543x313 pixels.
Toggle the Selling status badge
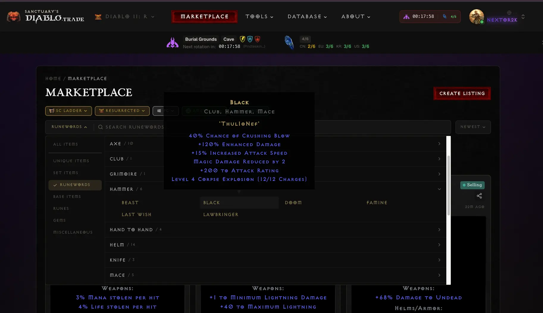472,185
